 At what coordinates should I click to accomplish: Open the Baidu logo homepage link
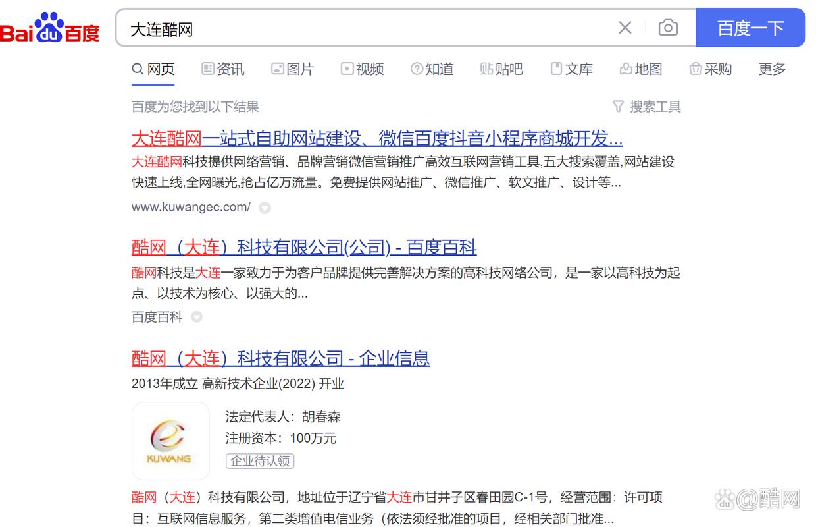(x=50, y=28)
